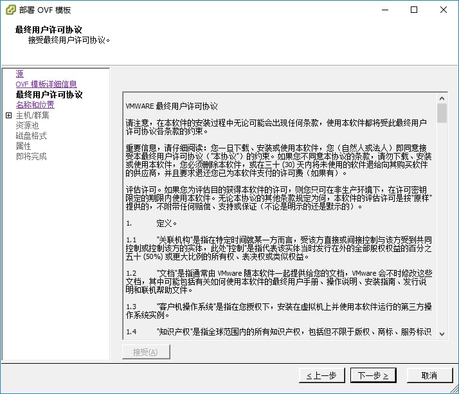Click the 1.4 '知识产权' clause line
This screenshot has width=459, height=394.
click(279, 332)
